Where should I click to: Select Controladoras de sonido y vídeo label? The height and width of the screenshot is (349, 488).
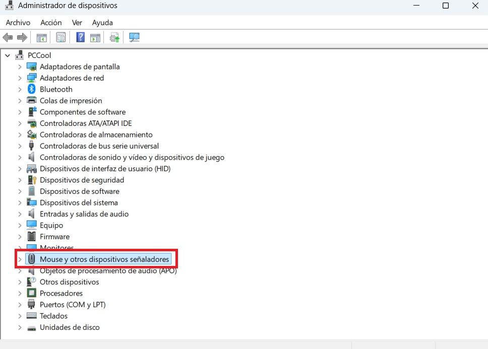point(132,157)
